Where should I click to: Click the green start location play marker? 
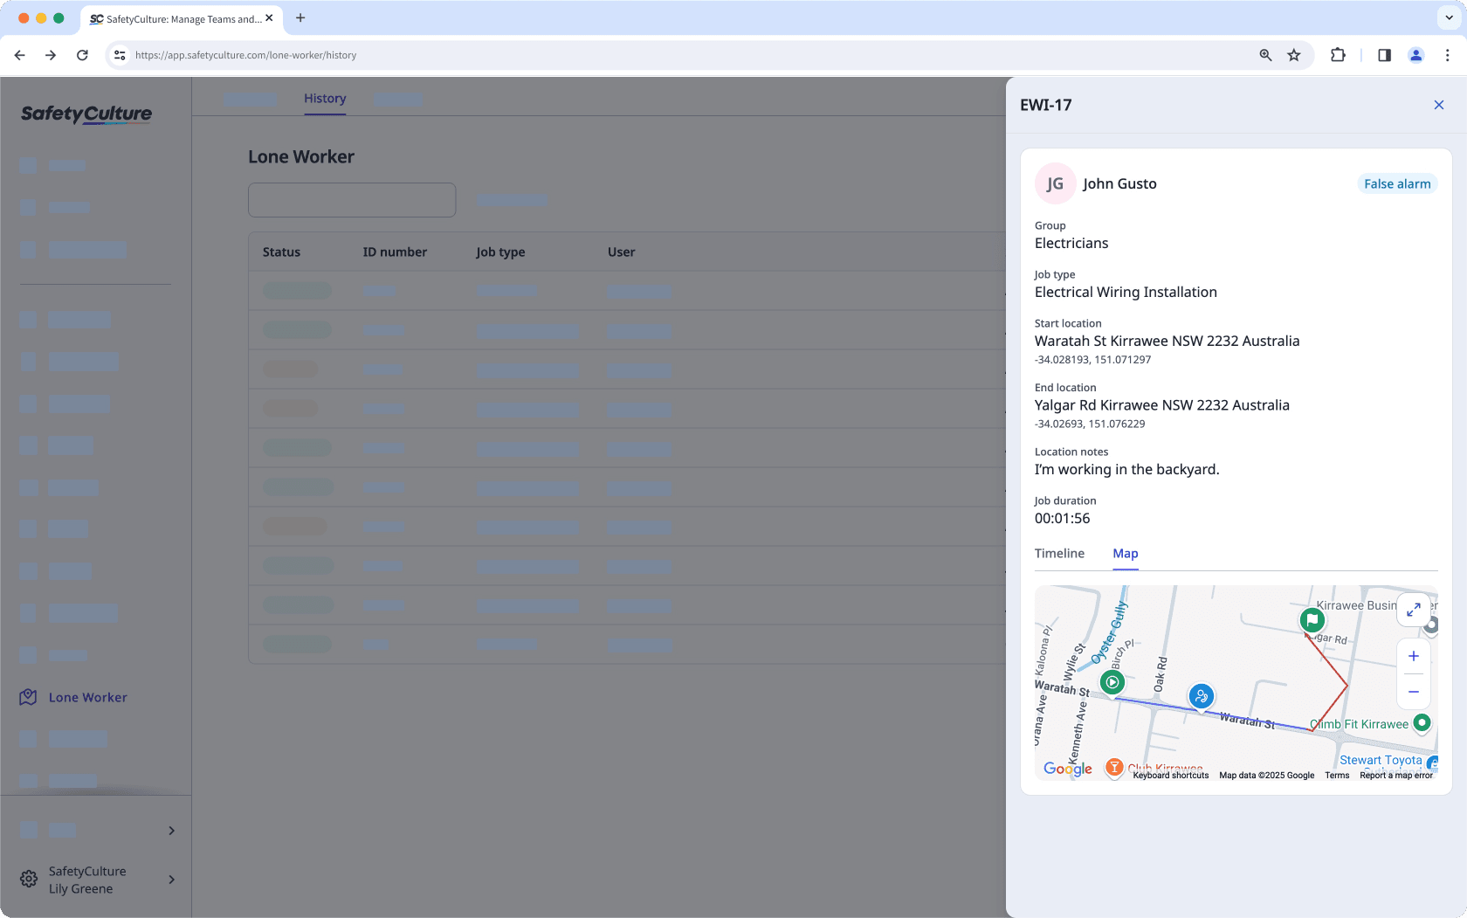pos(1112,682)
